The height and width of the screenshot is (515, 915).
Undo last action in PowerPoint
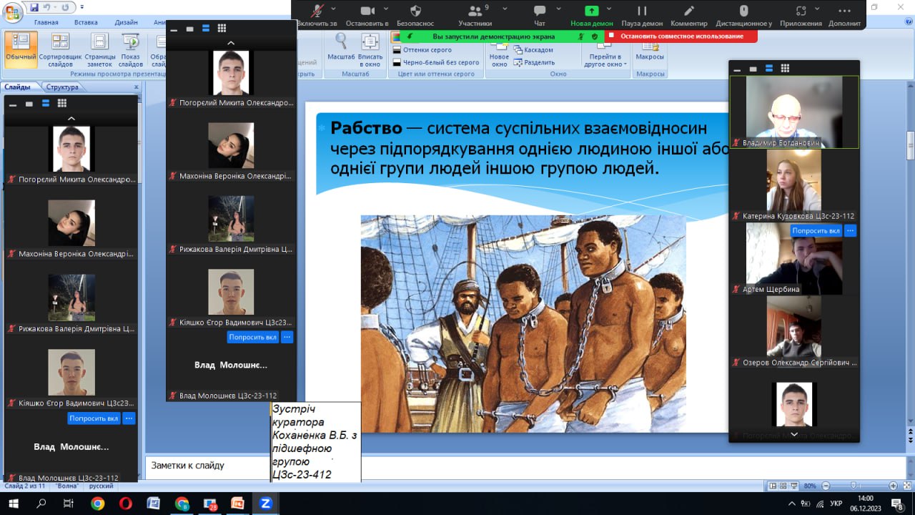click(46, 8)
